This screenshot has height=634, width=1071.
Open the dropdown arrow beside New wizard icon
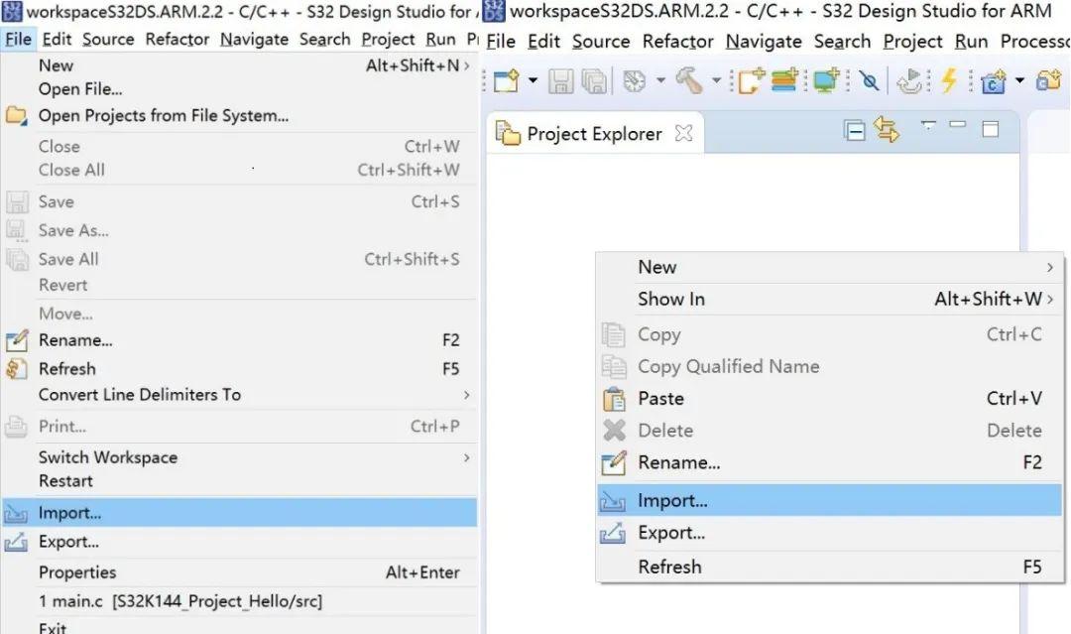533,81
